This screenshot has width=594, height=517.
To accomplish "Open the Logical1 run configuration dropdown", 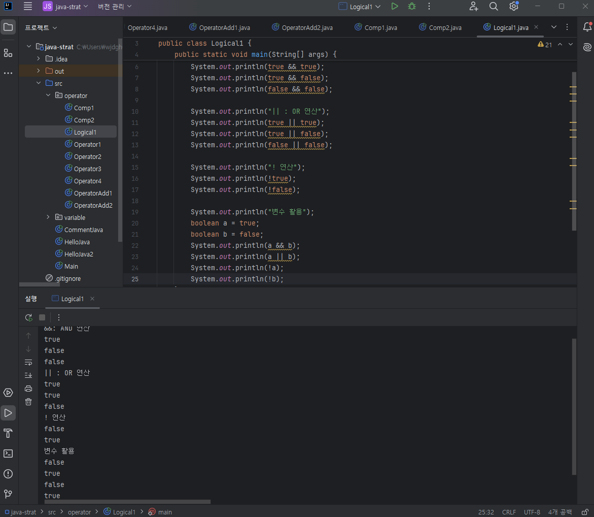I will [x=359, y=7].
